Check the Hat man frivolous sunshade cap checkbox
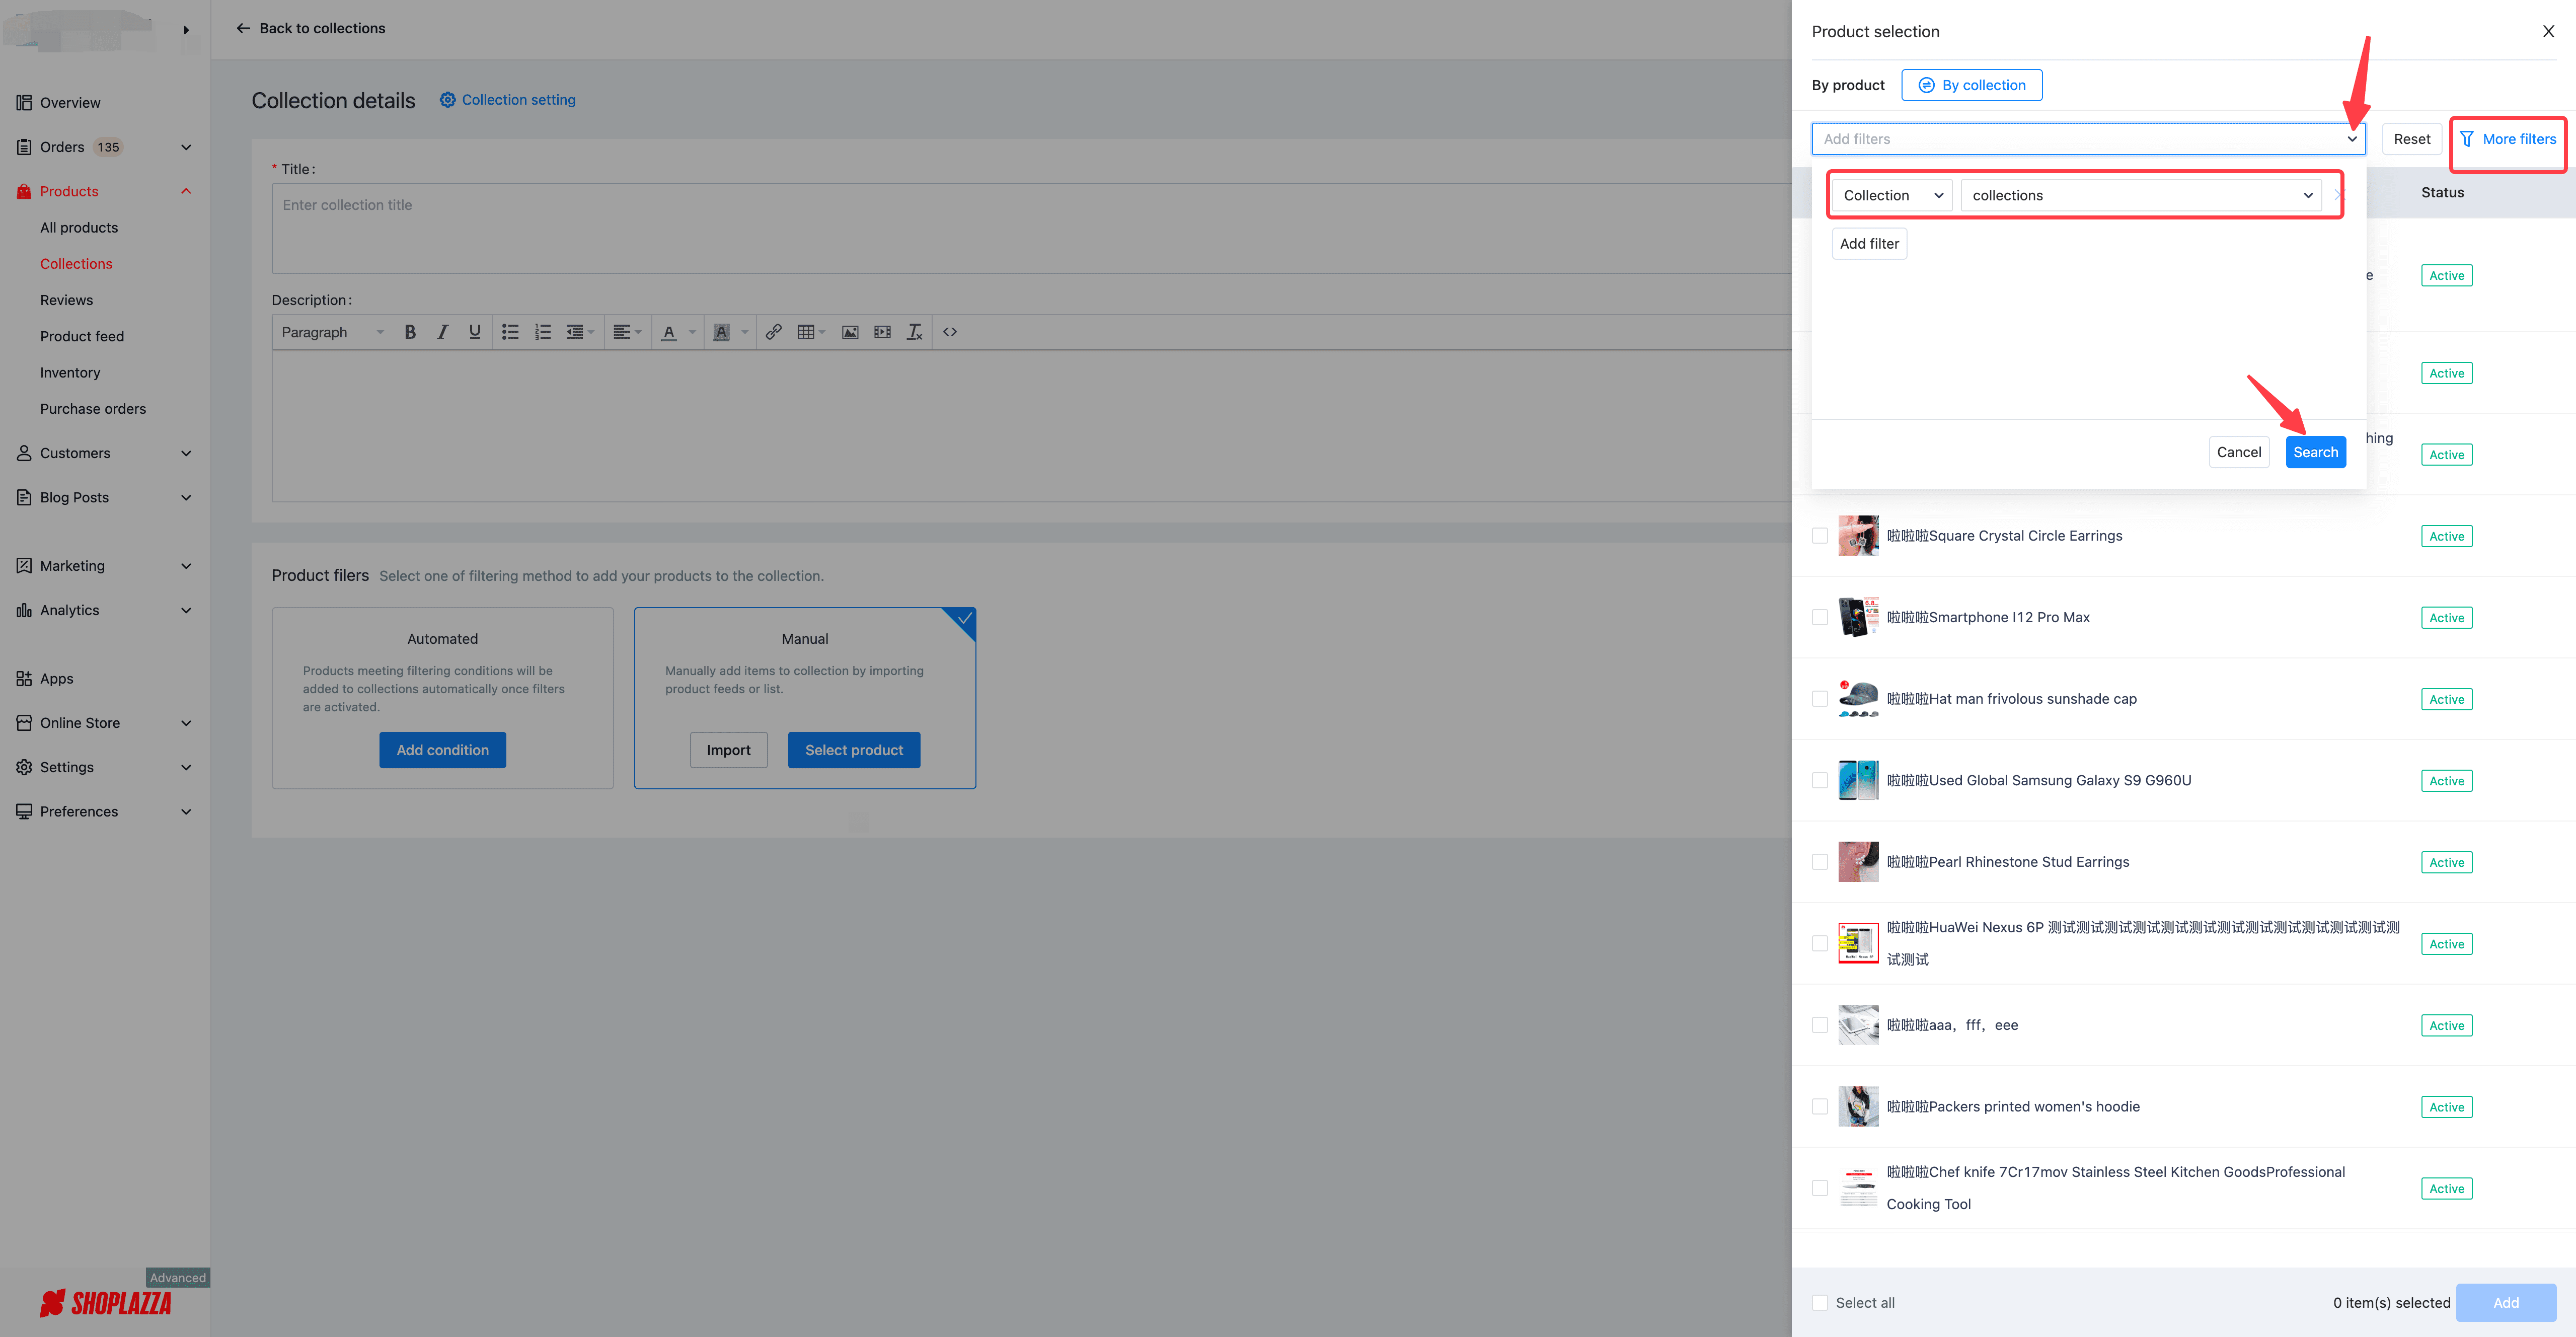The image size is (2576, 1337). pos(1820,699)
